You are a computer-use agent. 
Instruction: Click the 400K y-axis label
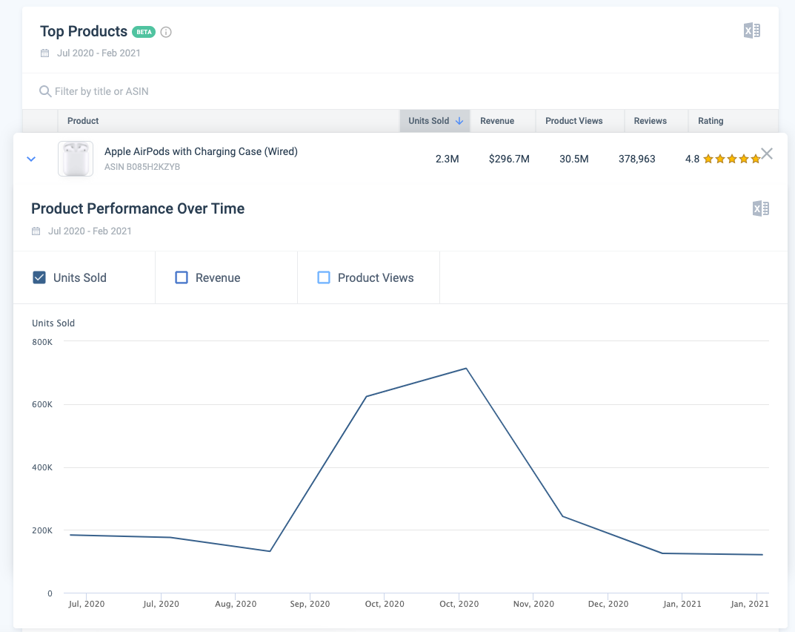click(42, 467)
